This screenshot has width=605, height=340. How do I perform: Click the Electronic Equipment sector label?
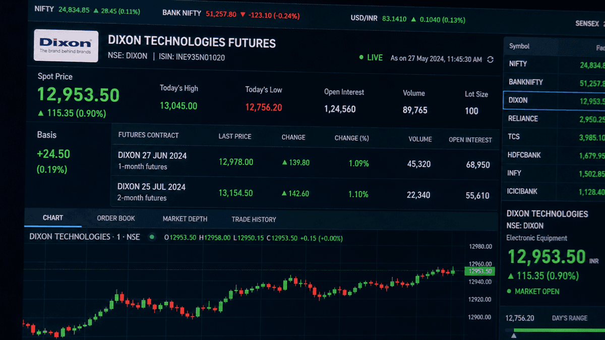(537, 238)
